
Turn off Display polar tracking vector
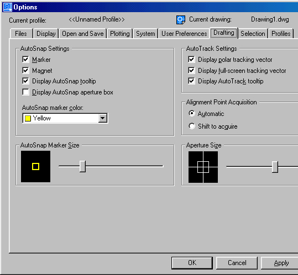click(191, 60)
